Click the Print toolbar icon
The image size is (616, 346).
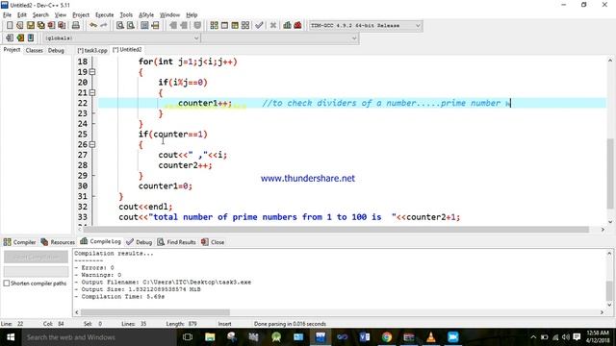(x=76, y=26)
